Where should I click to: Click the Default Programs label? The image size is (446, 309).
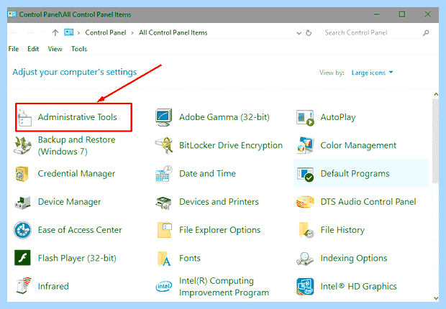355,173
